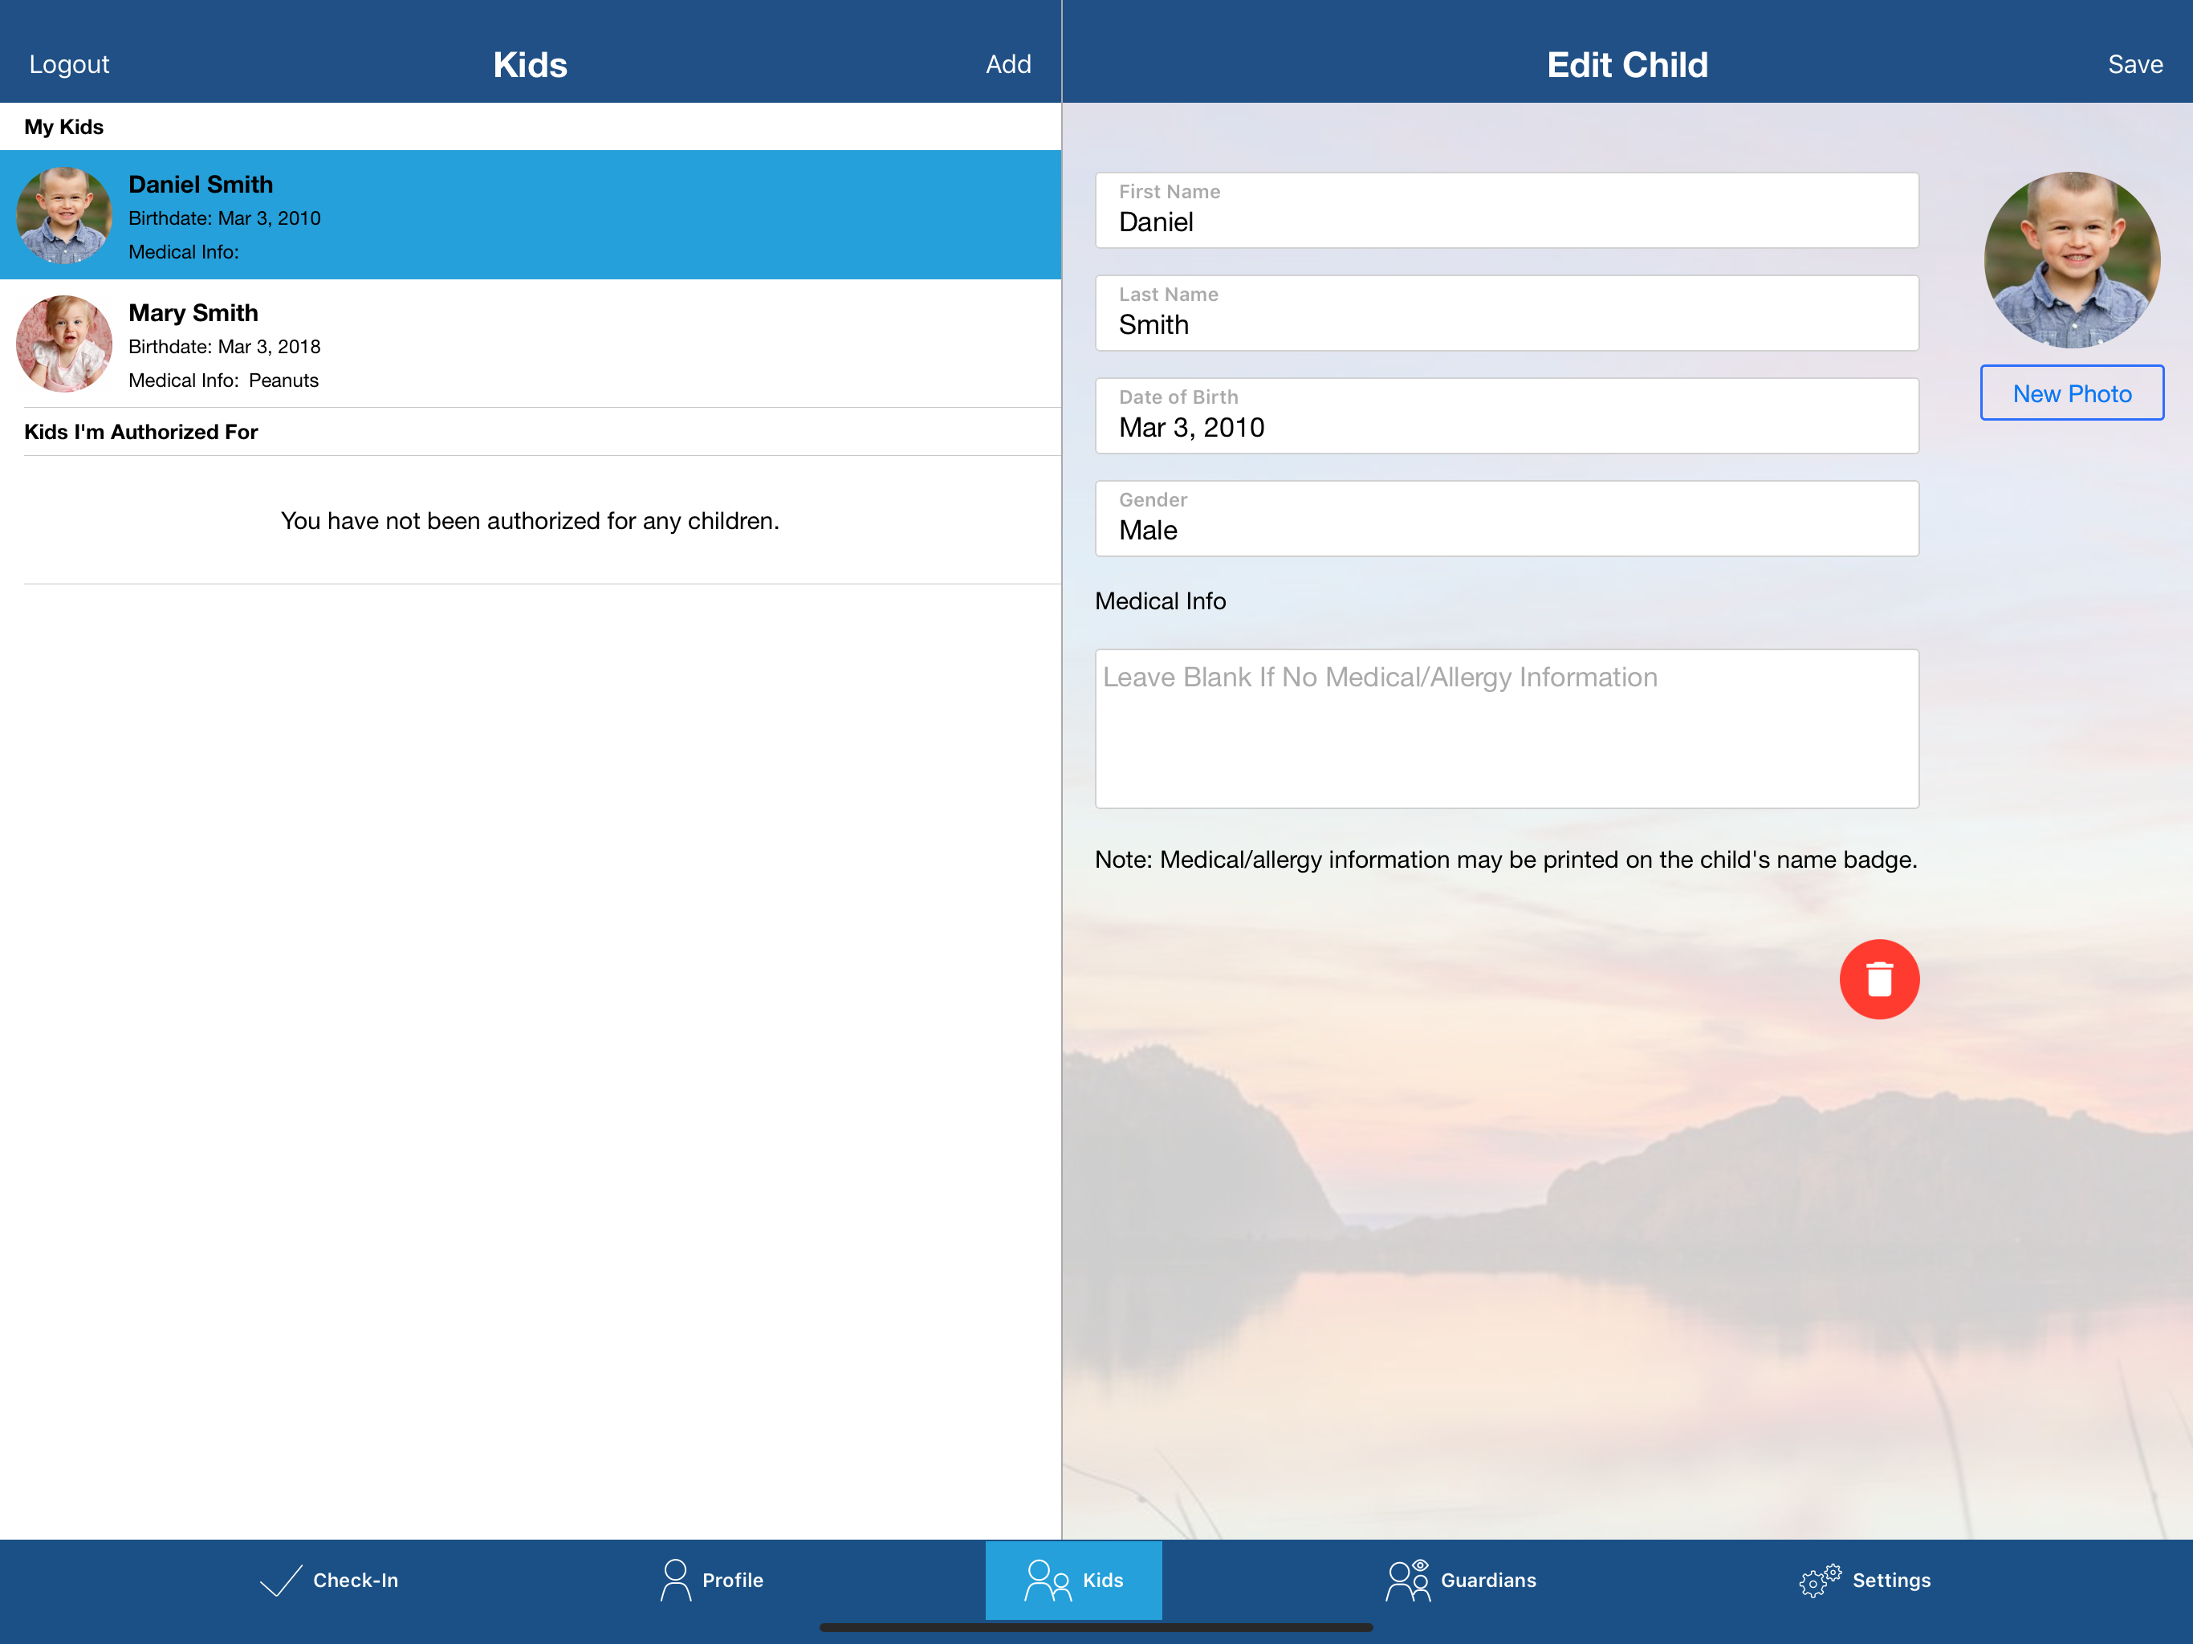The width and height of the screenshot is (2193, 1644).
Task: Open the Gender selector
Action: click(x=1506, y=519)
